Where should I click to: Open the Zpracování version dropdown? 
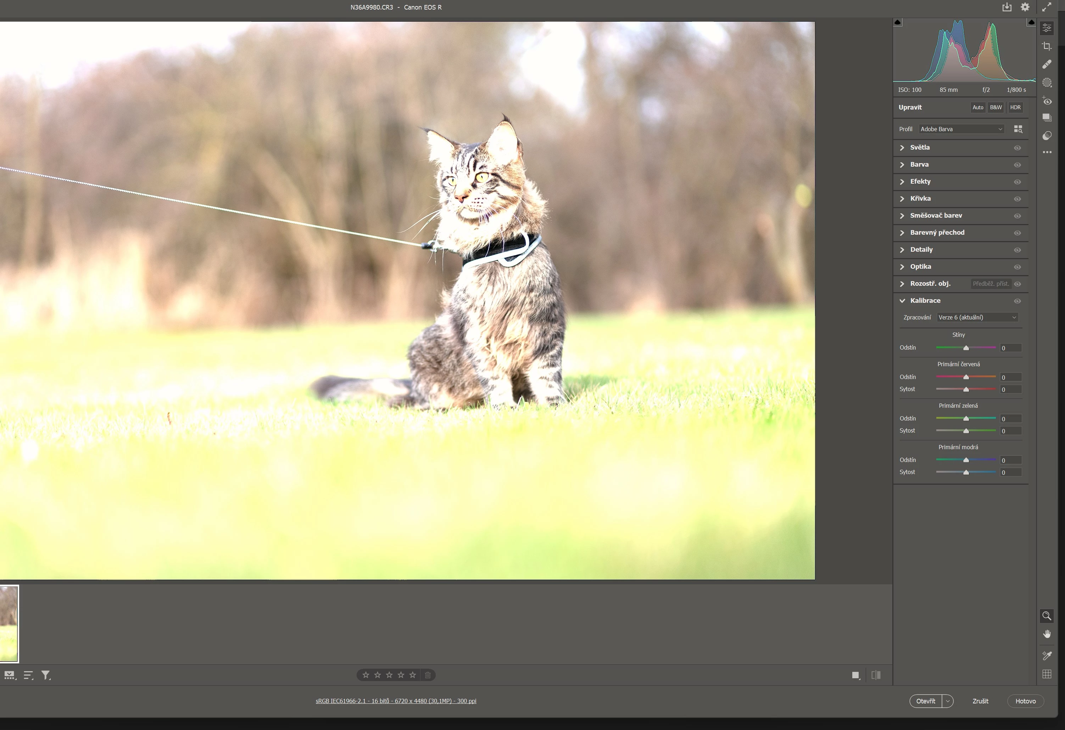pyautogui.click(x=977, y=317)
